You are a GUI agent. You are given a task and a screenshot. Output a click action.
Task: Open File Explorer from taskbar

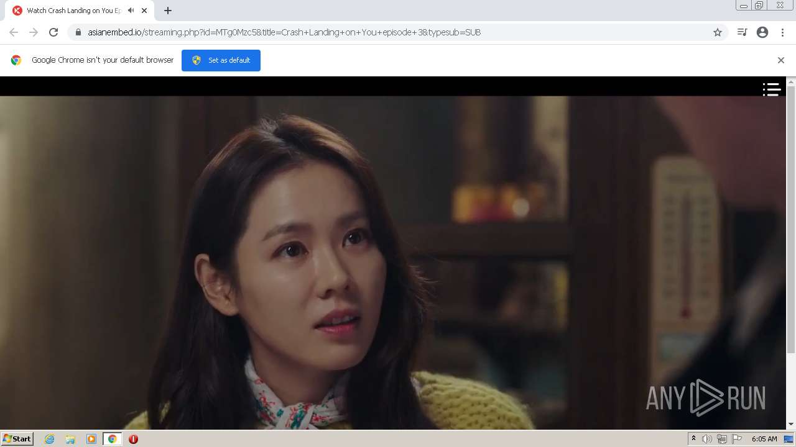70,439
